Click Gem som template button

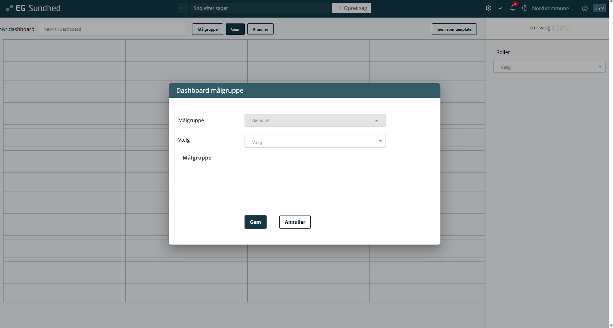tap(454, 29)
